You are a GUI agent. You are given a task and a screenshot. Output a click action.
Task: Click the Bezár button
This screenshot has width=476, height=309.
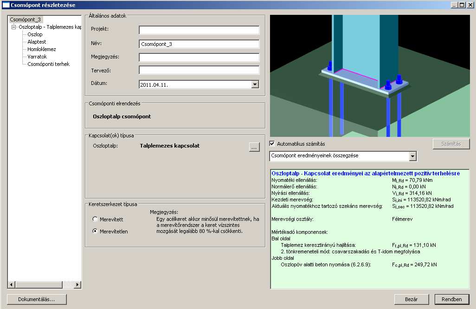click(x=412, y=299)
